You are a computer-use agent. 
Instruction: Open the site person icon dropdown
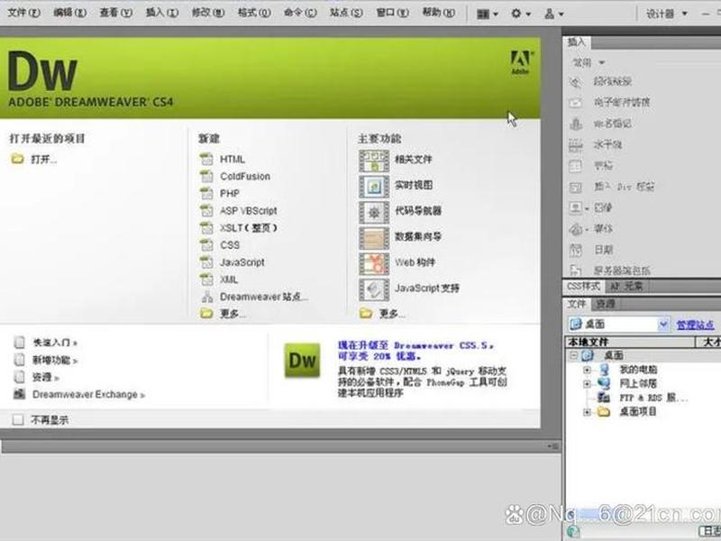554,14
